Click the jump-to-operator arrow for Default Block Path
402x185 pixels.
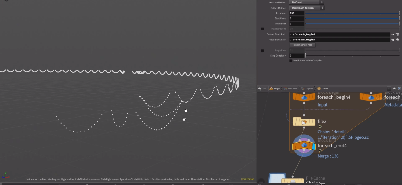[392, 34]
